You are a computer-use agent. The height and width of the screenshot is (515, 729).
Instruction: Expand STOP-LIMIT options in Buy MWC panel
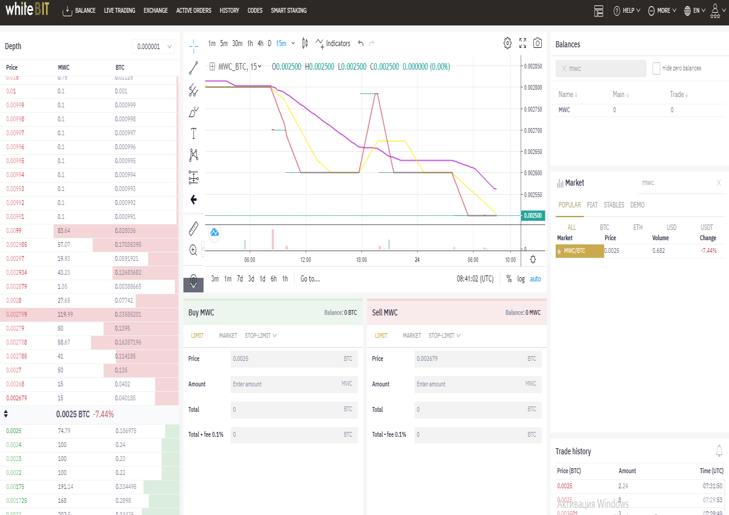point(261,335)
